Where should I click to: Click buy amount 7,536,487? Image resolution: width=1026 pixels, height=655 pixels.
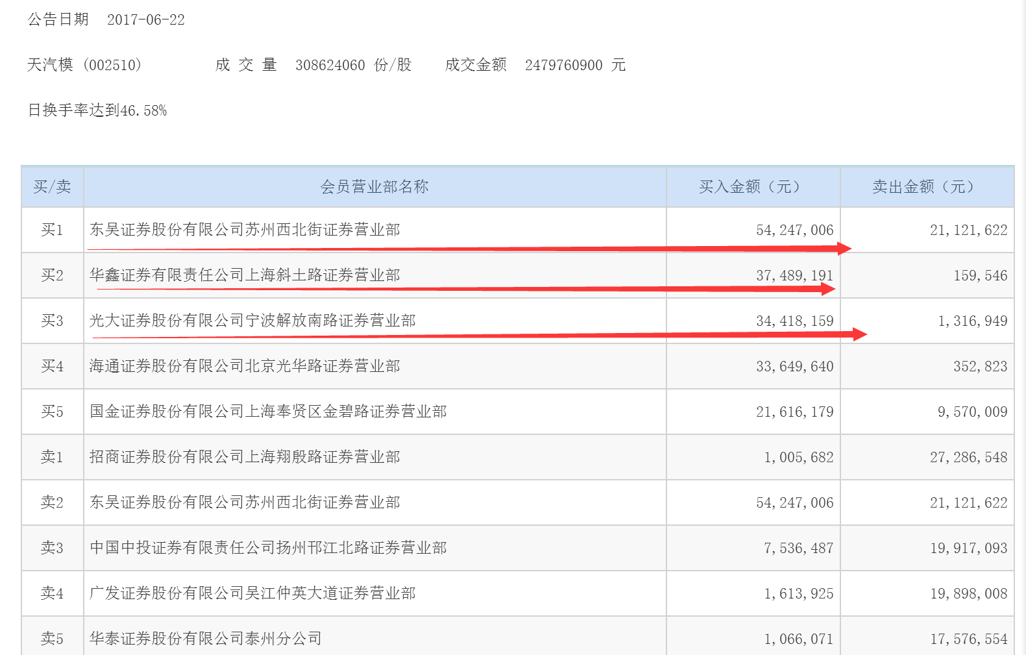pos(799,548)
